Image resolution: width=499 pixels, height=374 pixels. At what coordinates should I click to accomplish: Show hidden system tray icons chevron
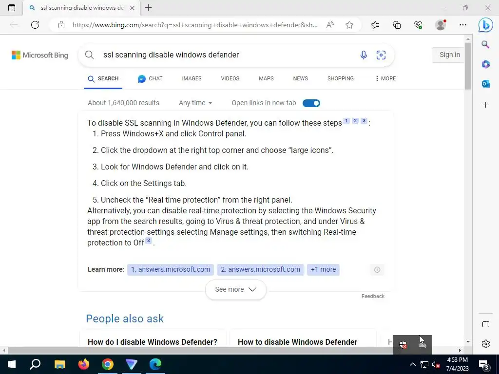(x=412, y=364)
